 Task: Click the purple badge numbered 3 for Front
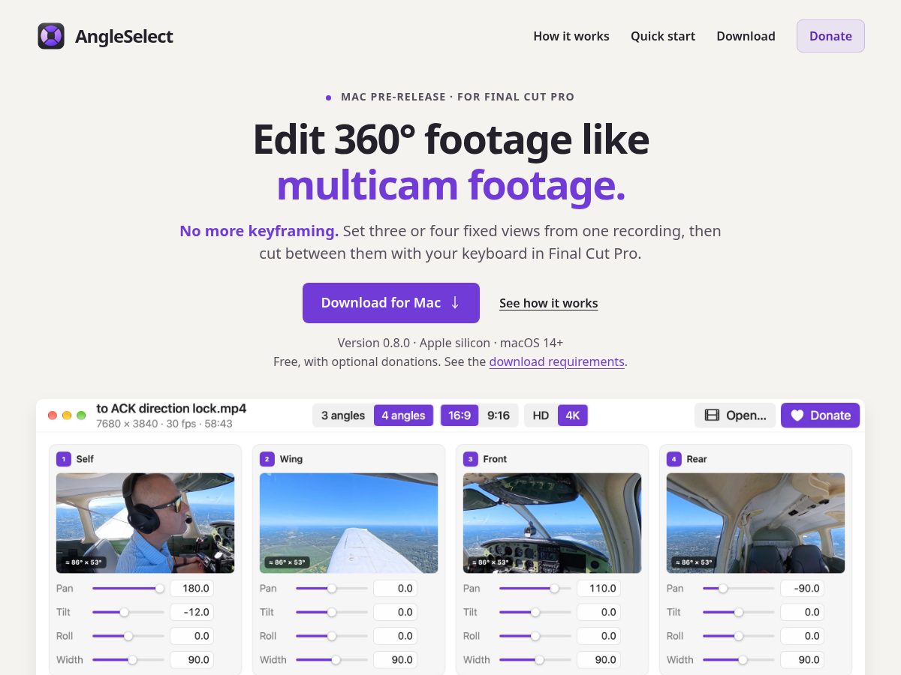471,459
